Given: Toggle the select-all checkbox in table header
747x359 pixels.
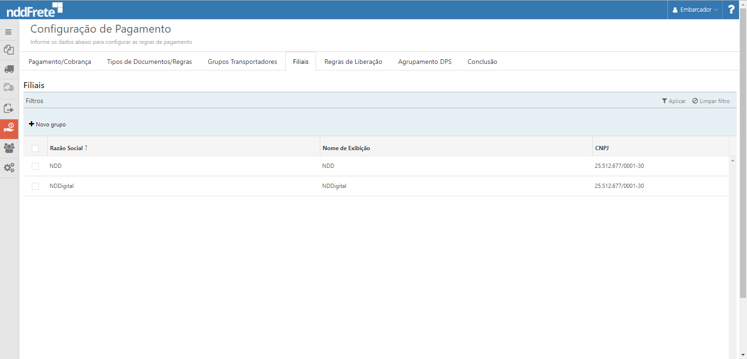Looking at the screenshot, I should tap(35, 148).
